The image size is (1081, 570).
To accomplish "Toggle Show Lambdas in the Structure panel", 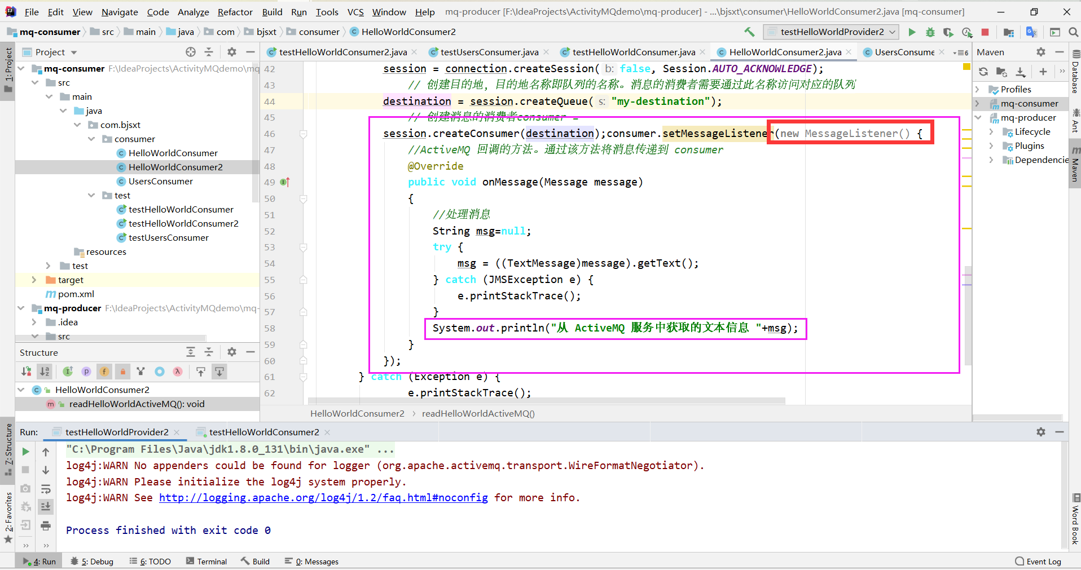I will pos(178,371).
